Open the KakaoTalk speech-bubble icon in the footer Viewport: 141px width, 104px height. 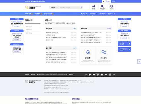(x=98, y=75)
